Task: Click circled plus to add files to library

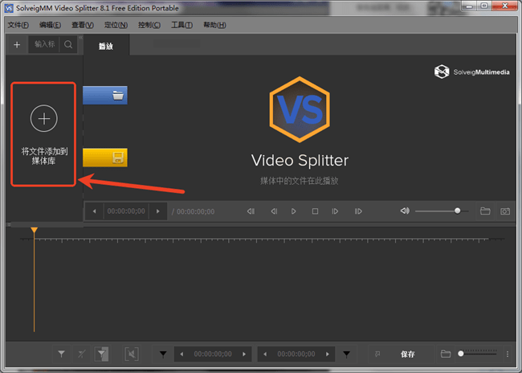Action: pos(44,118)
